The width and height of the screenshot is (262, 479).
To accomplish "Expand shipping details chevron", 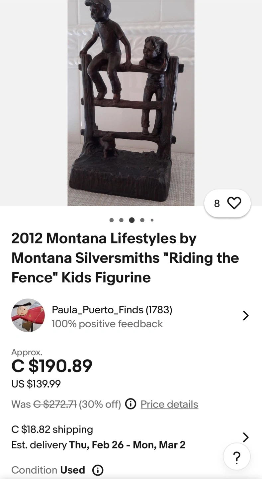I will tap(245, 437).
